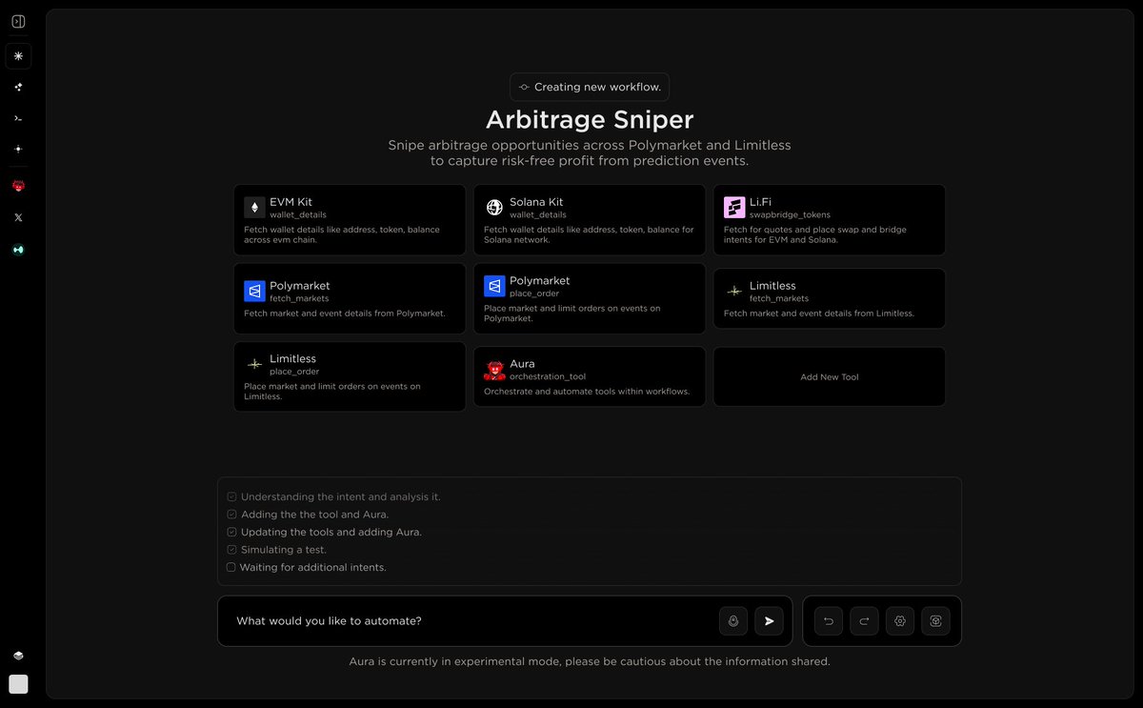
Task: Redo the last action
Action: (x=864, y=621)
